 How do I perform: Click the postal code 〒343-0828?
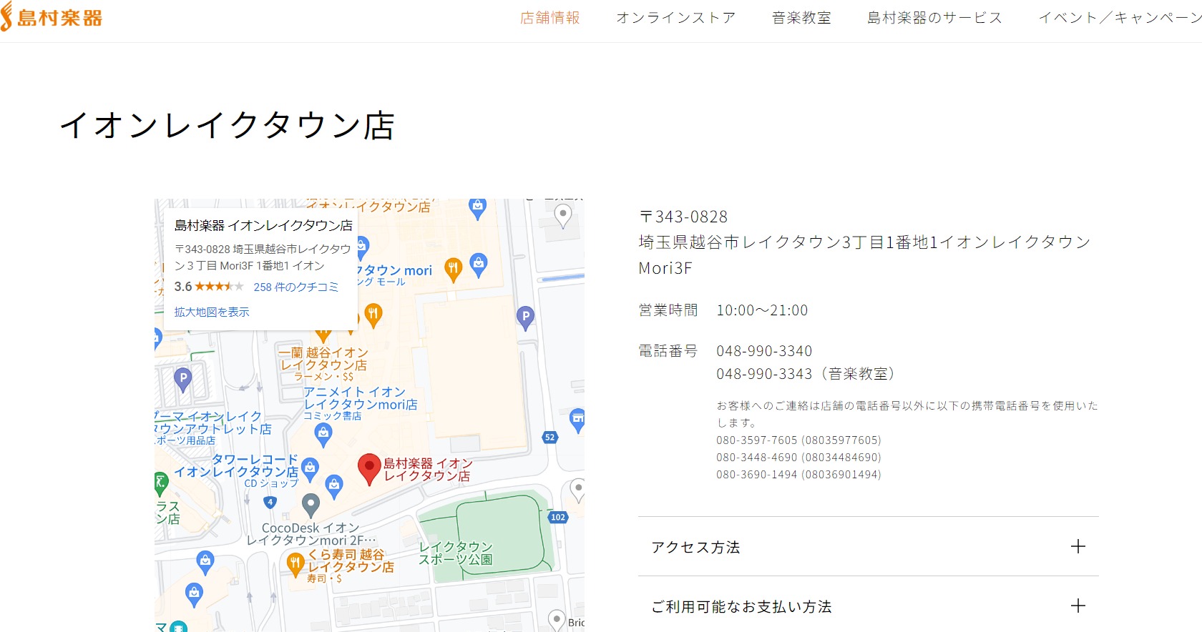[683, 217]
